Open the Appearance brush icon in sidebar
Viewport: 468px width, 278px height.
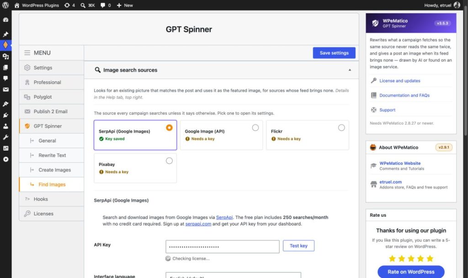tap(5, 104)
